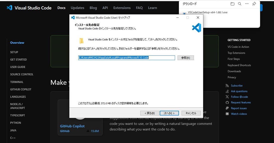
Task: Expand LANGUAGES section in sidebar
Action: point(18,97)
